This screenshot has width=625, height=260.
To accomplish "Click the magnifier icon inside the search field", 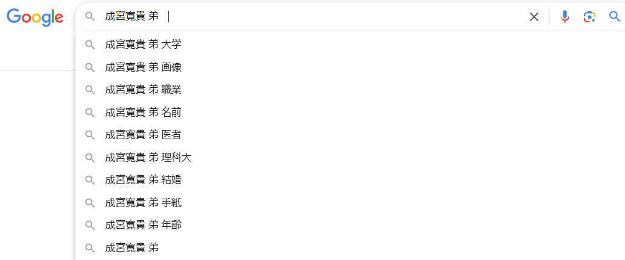I will click(90, 17).
